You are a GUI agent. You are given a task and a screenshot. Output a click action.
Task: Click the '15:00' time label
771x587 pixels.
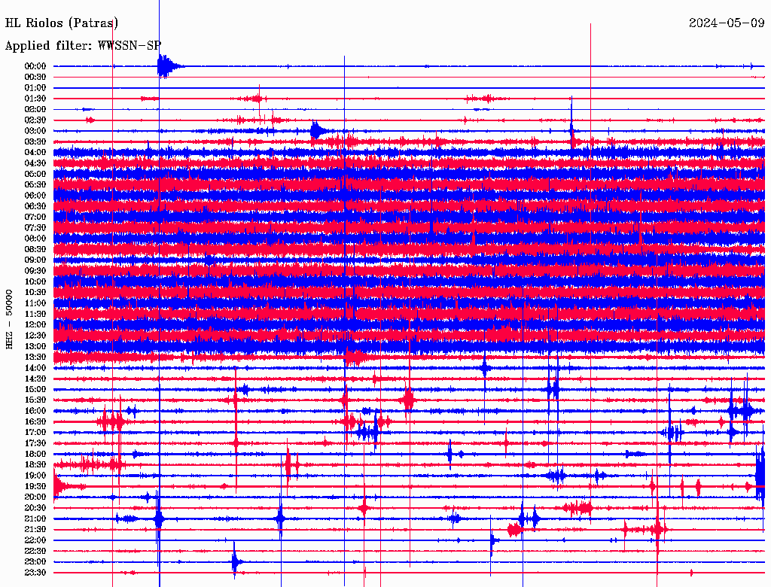point(35,389)
